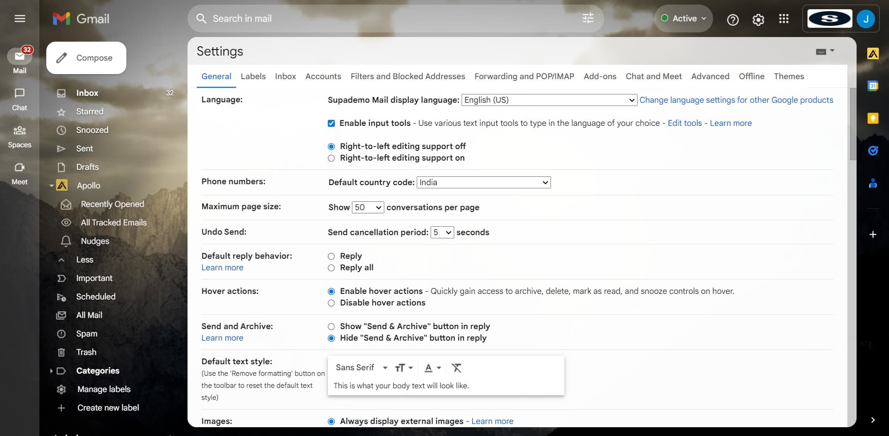Open the Google apps grid
Screen dimensions: 889x436
tap(783, 19)
